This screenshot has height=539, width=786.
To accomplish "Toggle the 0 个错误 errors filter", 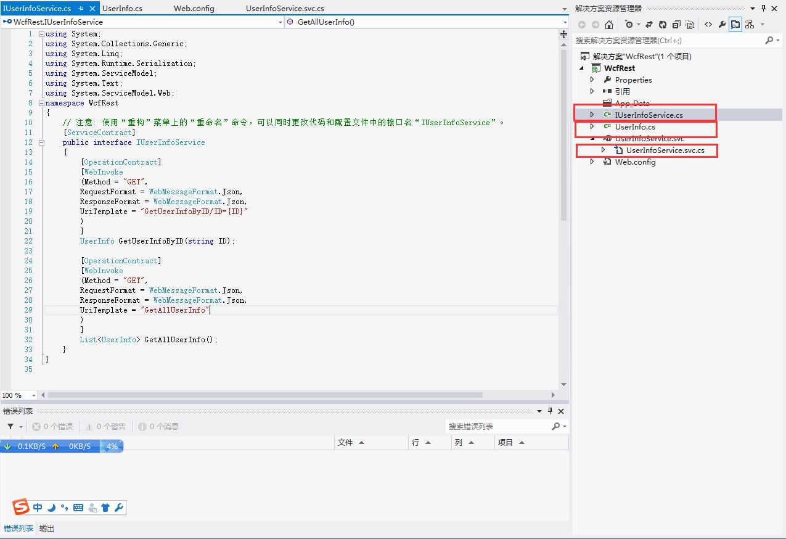I will coord(53,427).
